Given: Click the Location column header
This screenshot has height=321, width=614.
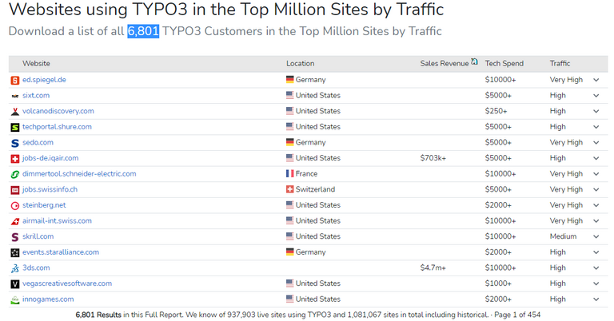Looking at the screenshot, I should (x=300, y=63).
